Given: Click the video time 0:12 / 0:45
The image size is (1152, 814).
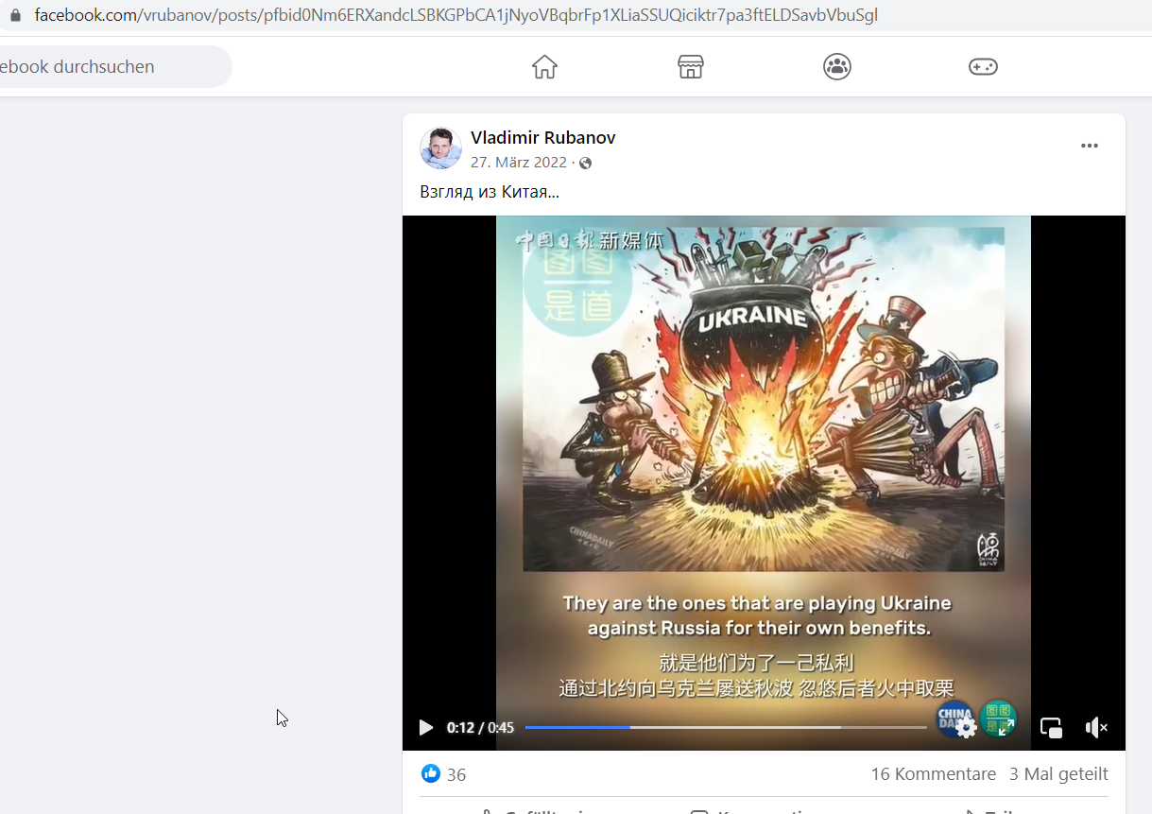Looking at the screenshot, I should [x=480, y=727].
